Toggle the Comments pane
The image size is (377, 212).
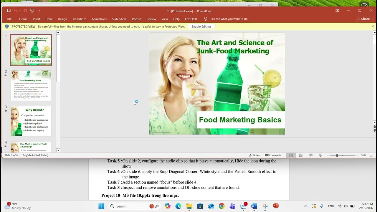click(273, 155)
